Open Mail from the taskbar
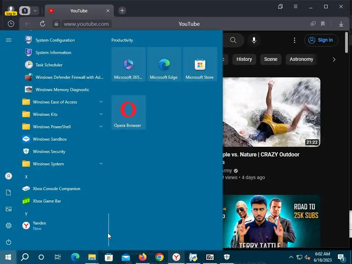This screenshot has height=264, width=352. 126,257
